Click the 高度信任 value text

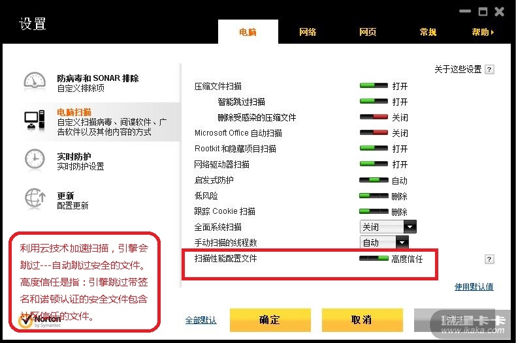(407, 260)
